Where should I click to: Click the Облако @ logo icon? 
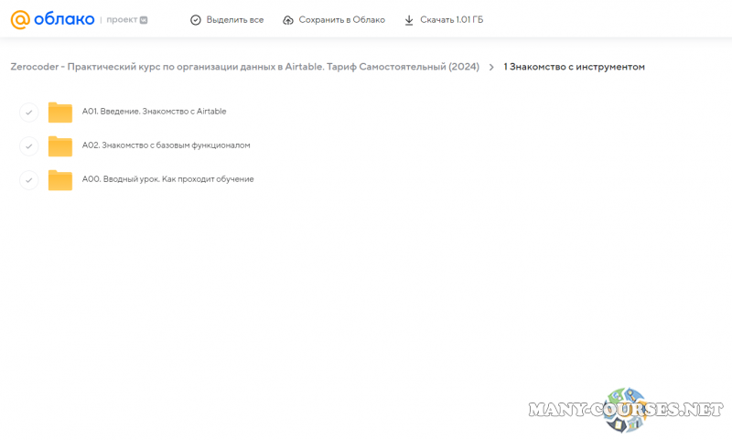click(x=19, y=19)
